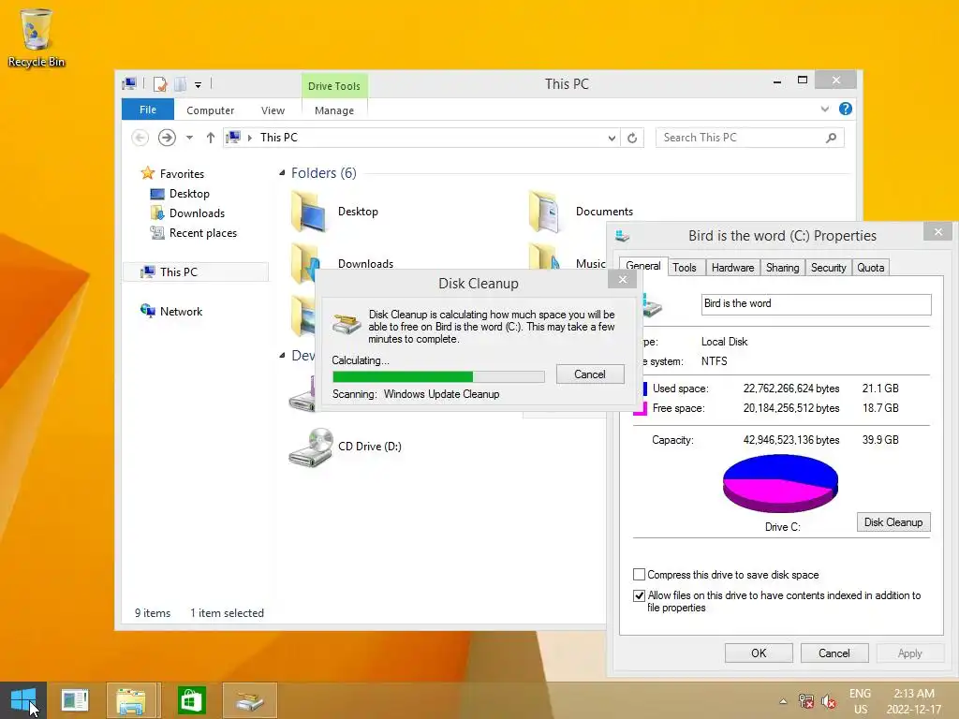Open the Windows Store taskbar icon
Image resolution: width=959 pixels, height=719 pixels.
pyautogui.click(x=190, y=700)
